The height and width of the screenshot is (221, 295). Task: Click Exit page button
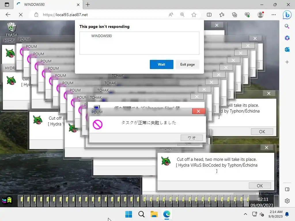point(187,64)
